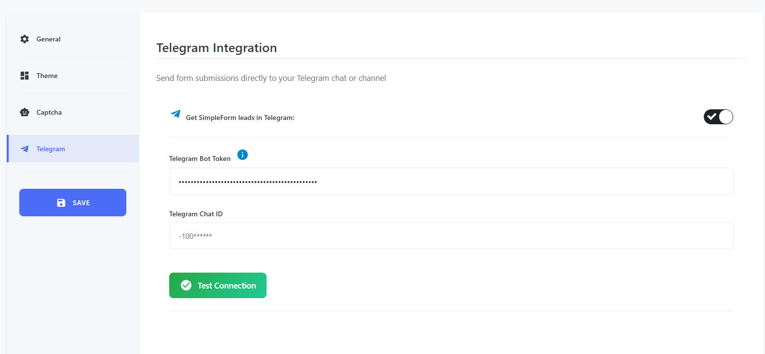Open the General settings tab
Image resolution: width=765 pixels, height=354 pixels.
(73, 39)
